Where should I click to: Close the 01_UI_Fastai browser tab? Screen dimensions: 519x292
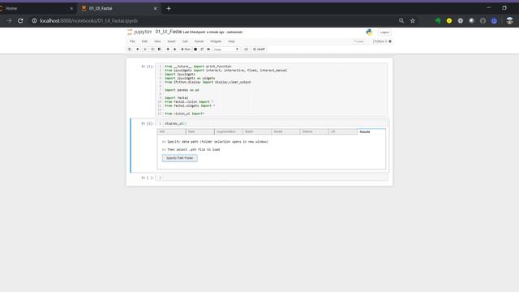click(155, 8)
